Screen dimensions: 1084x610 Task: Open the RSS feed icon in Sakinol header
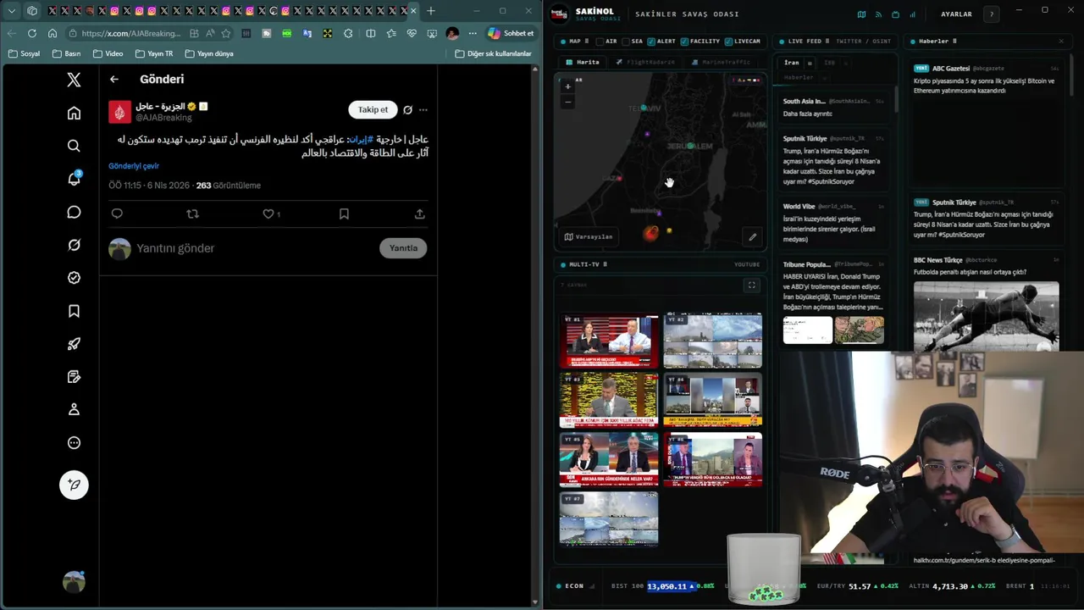click(878, 14)
